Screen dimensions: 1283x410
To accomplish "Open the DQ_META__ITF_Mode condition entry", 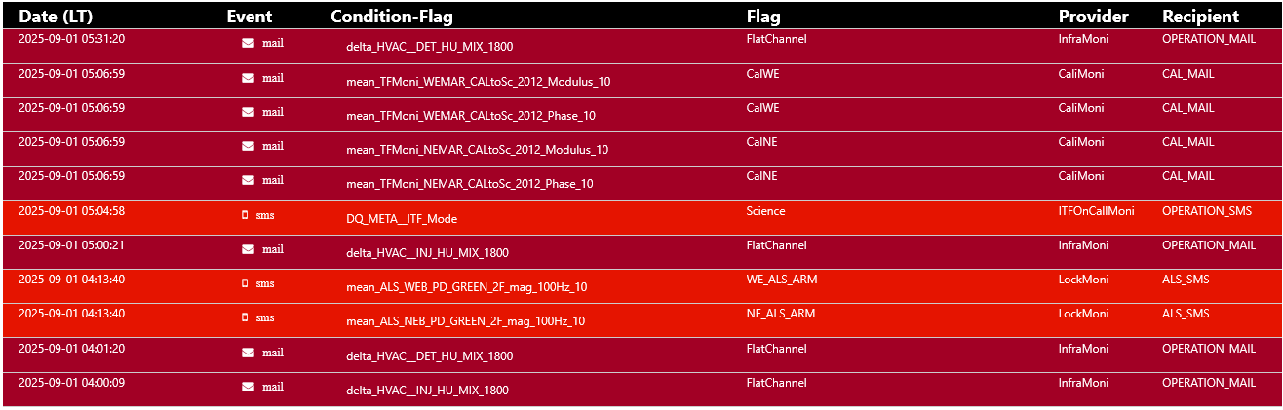I will coord(402,219).
